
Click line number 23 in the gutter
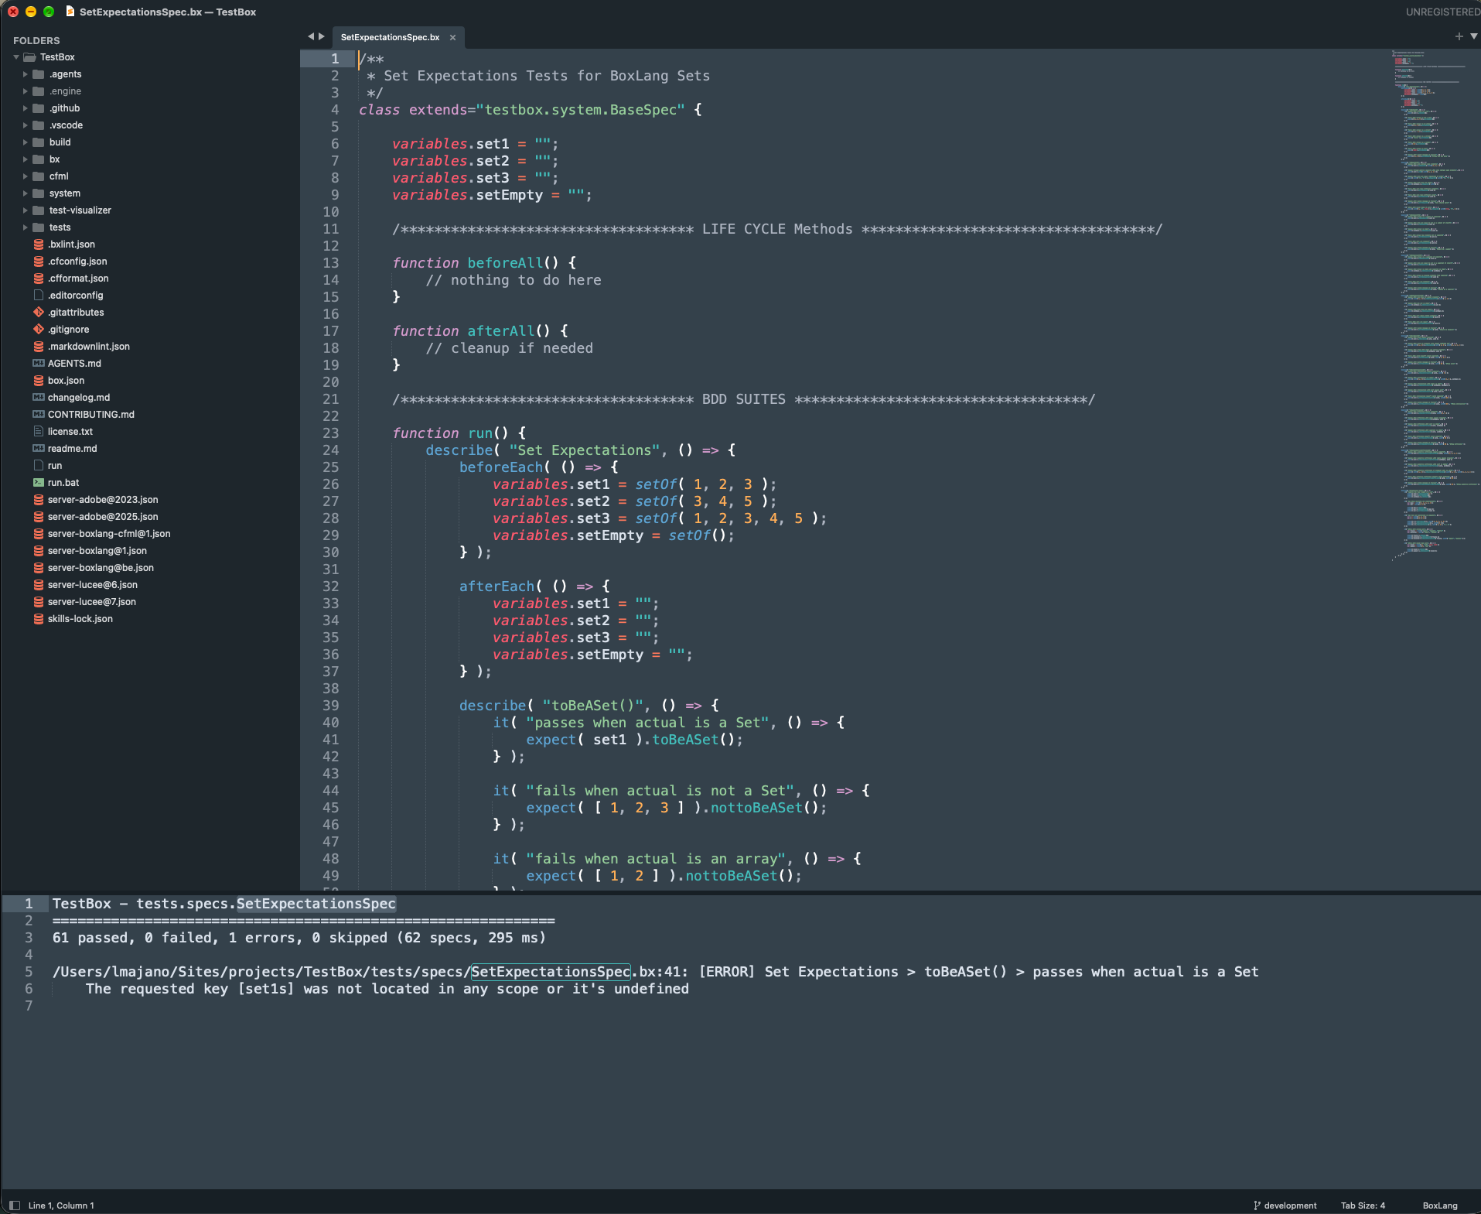[x=330, y=433]
